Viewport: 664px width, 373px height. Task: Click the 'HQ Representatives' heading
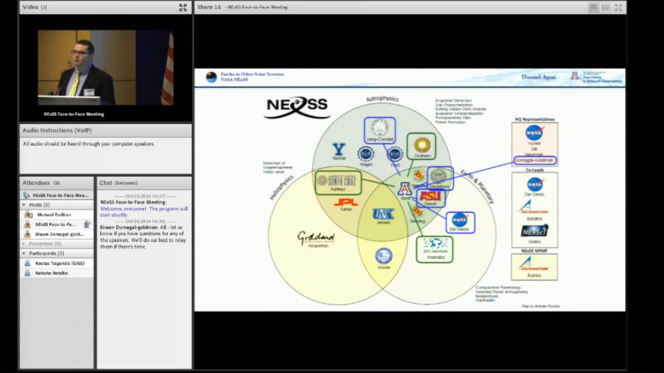535,119
